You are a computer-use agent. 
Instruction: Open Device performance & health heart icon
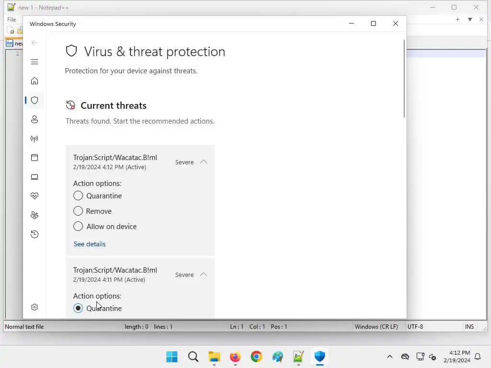click(x=35, y=196)
